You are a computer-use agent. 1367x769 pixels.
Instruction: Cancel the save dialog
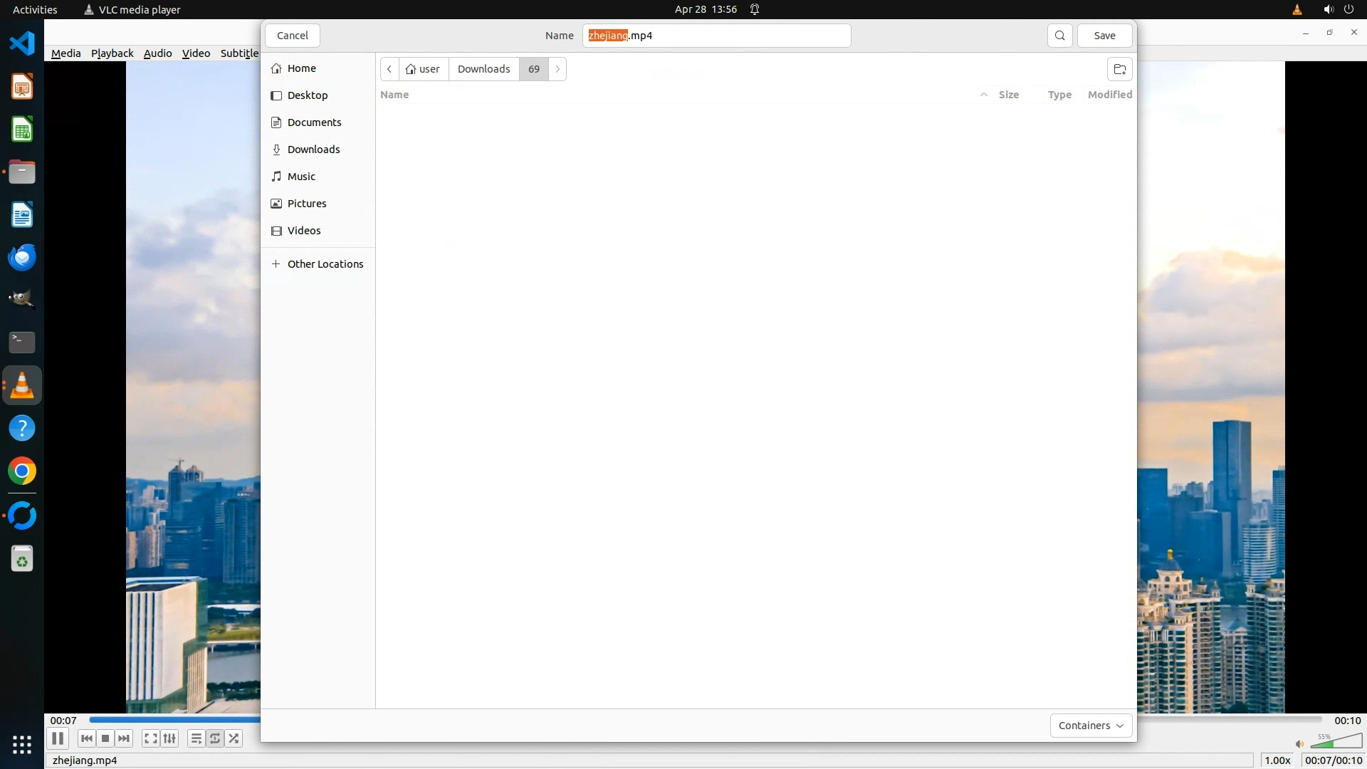(292, 36)
